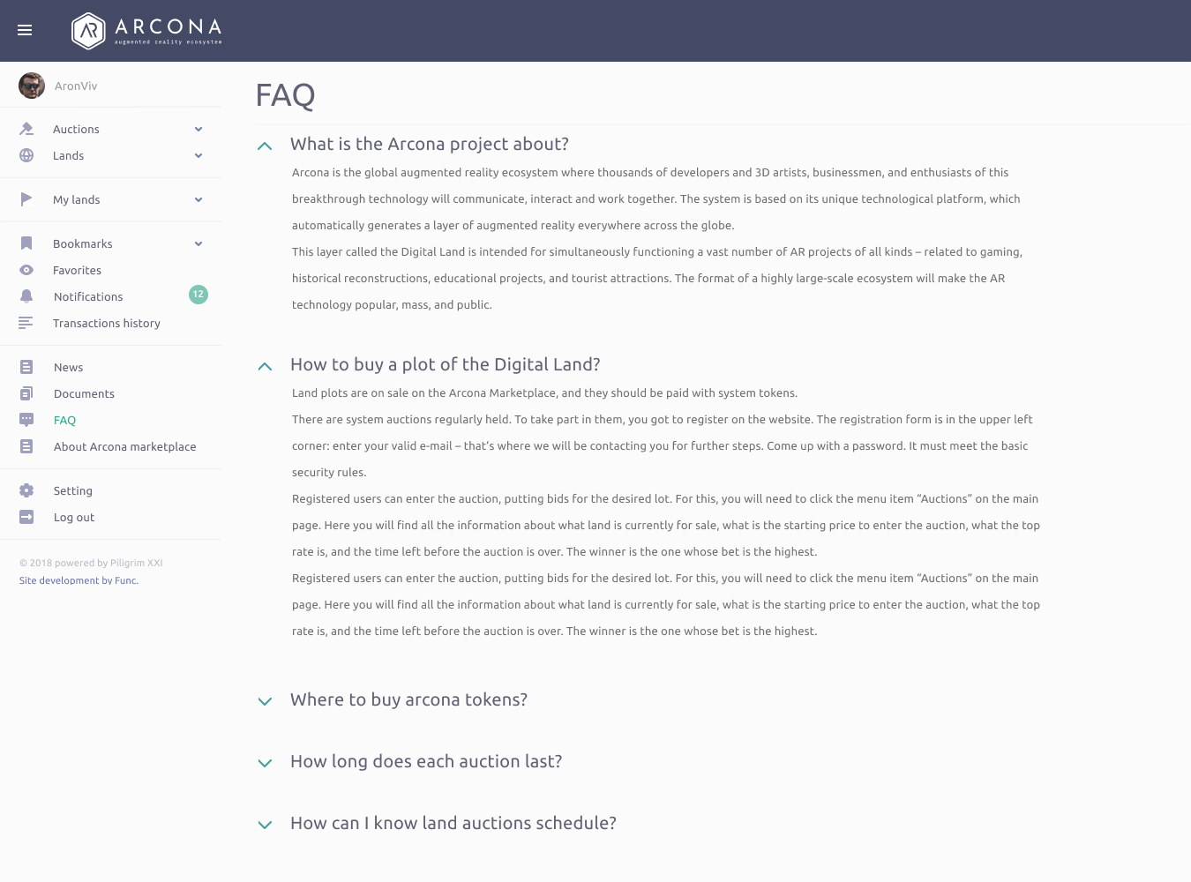Viewport: 1191px width, 882px height.
Task: Expand the Auctions sidebar dropdown arrow
Action: pyautogui.click(x=198, y=129)
